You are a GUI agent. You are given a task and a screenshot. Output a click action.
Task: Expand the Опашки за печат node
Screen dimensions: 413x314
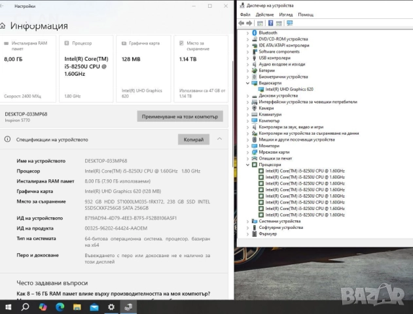point(247,158)
